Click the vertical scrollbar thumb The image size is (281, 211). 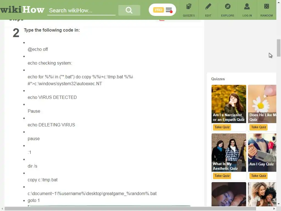click(279, 48)
